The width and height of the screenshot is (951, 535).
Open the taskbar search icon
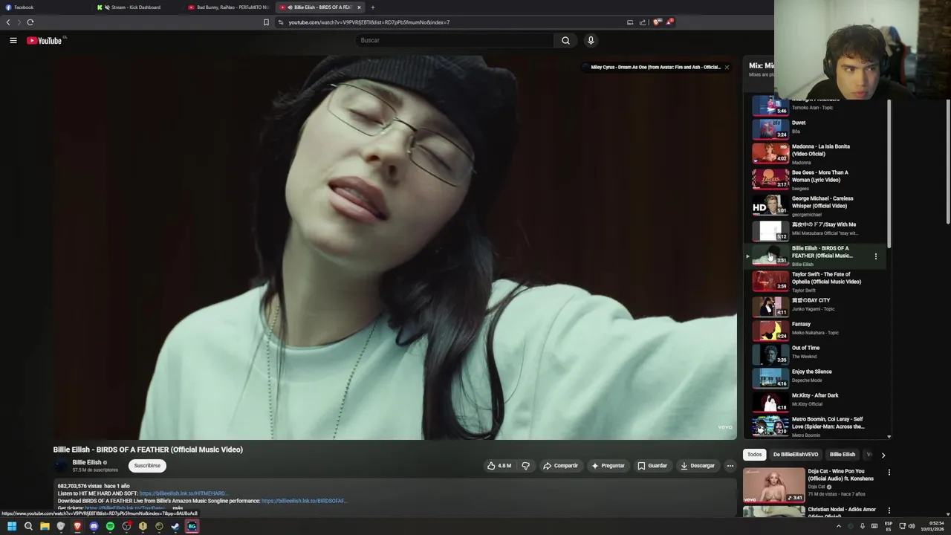pyautogui.click(x=28, y=526)
